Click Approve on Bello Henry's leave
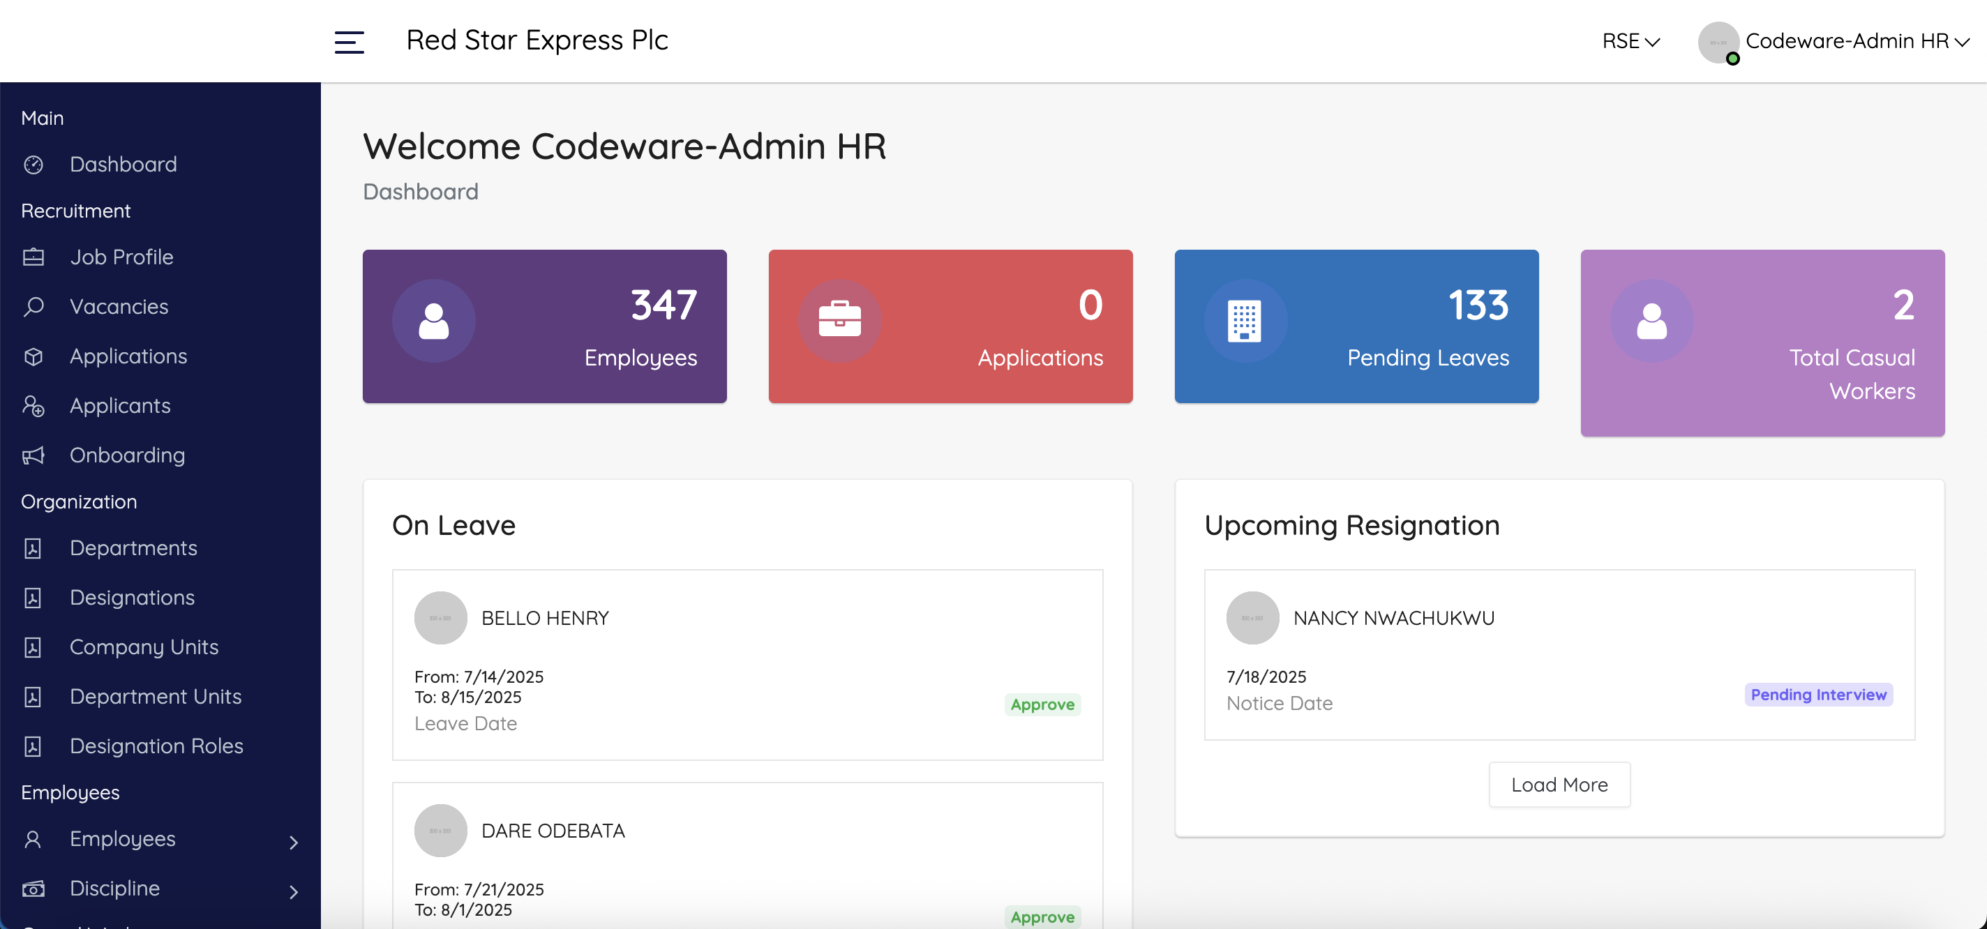 point(1042,704)
